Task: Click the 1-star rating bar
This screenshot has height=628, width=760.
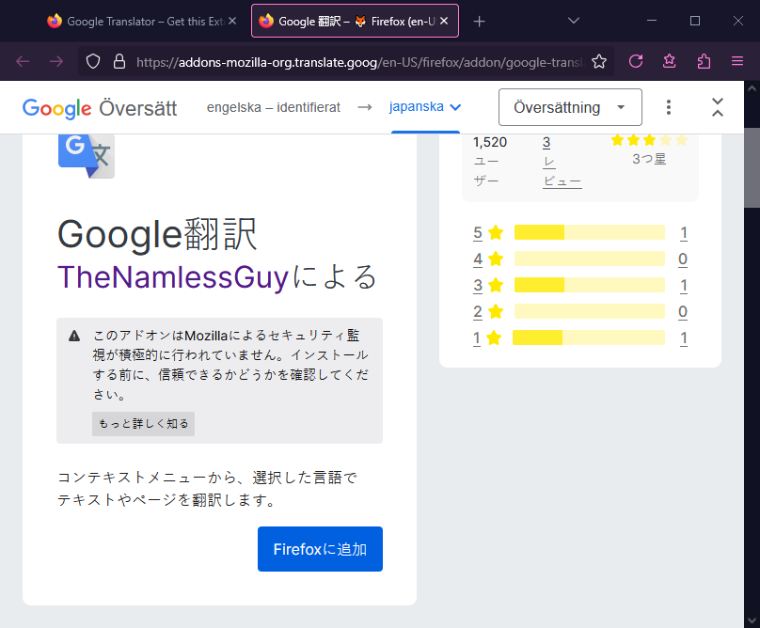Action: click(589, 338)
